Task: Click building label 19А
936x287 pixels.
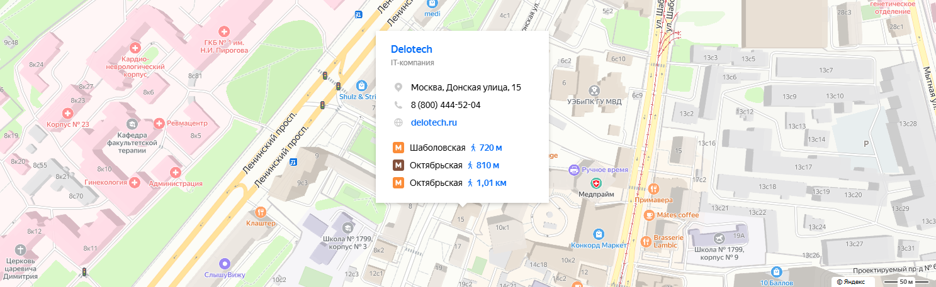Action: [738, 236]
